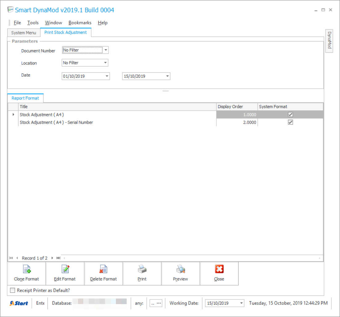The image size is (340, 317).
Task: Open the Working Date dropdown
Action: (241, 303)
